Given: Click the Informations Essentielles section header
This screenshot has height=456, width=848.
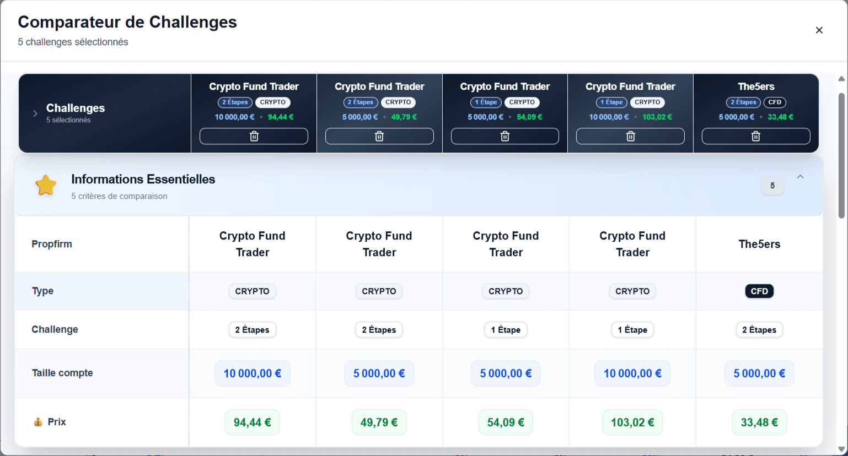Looking at the screenshot, I should (143, 180).
